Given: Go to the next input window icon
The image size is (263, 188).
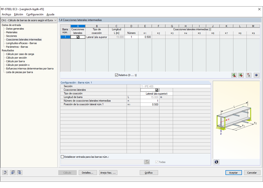Looking at the screenshot, I should (19, 172).
